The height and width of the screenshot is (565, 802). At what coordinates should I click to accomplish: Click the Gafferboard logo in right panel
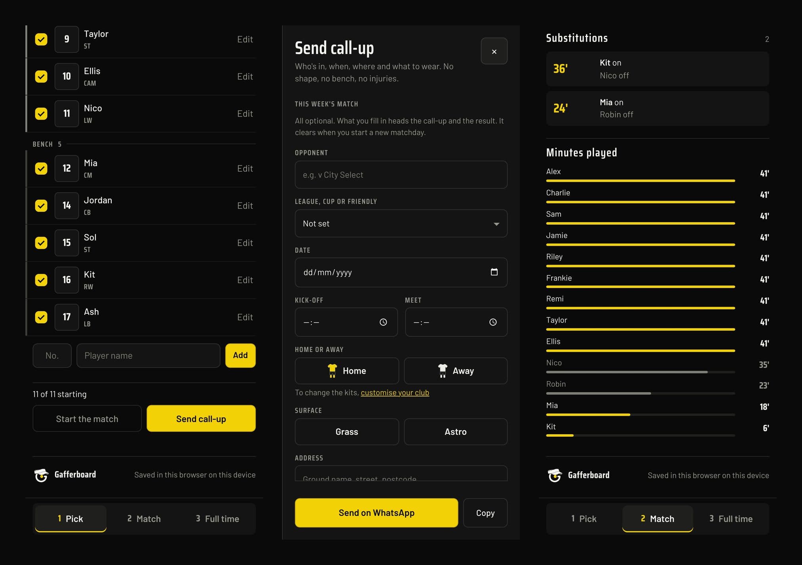click(555, 475)
